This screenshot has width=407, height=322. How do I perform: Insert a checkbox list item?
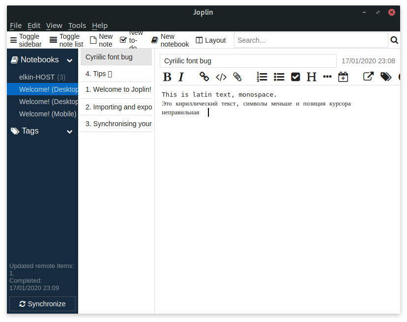pyautogui.click(x=295, y=77)
